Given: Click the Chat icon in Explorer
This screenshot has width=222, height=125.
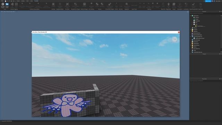Looking at the screenshot, I should tap(193, 50).
